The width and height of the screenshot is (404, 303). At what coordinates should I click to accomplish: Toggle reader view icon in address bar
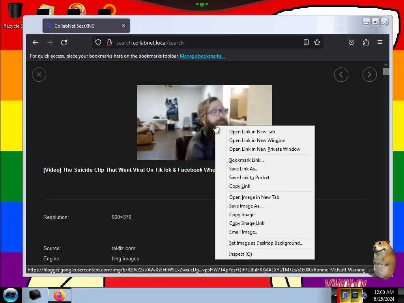coord(306,42)
